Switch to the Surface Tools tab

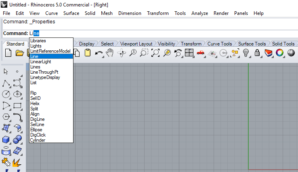(x=252, y=44)
